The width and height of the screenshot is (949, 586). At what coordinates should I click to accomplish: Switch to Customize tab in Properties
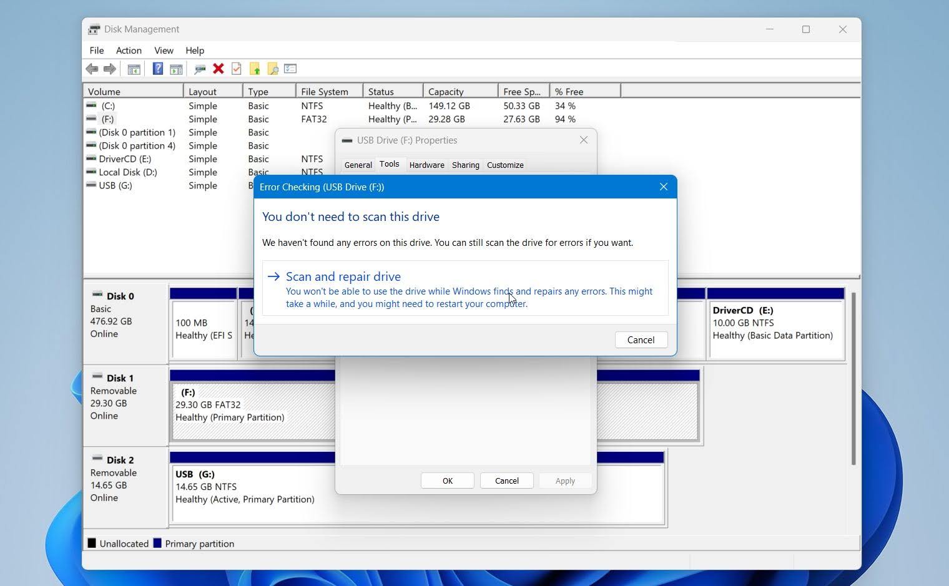pos(505,165)
